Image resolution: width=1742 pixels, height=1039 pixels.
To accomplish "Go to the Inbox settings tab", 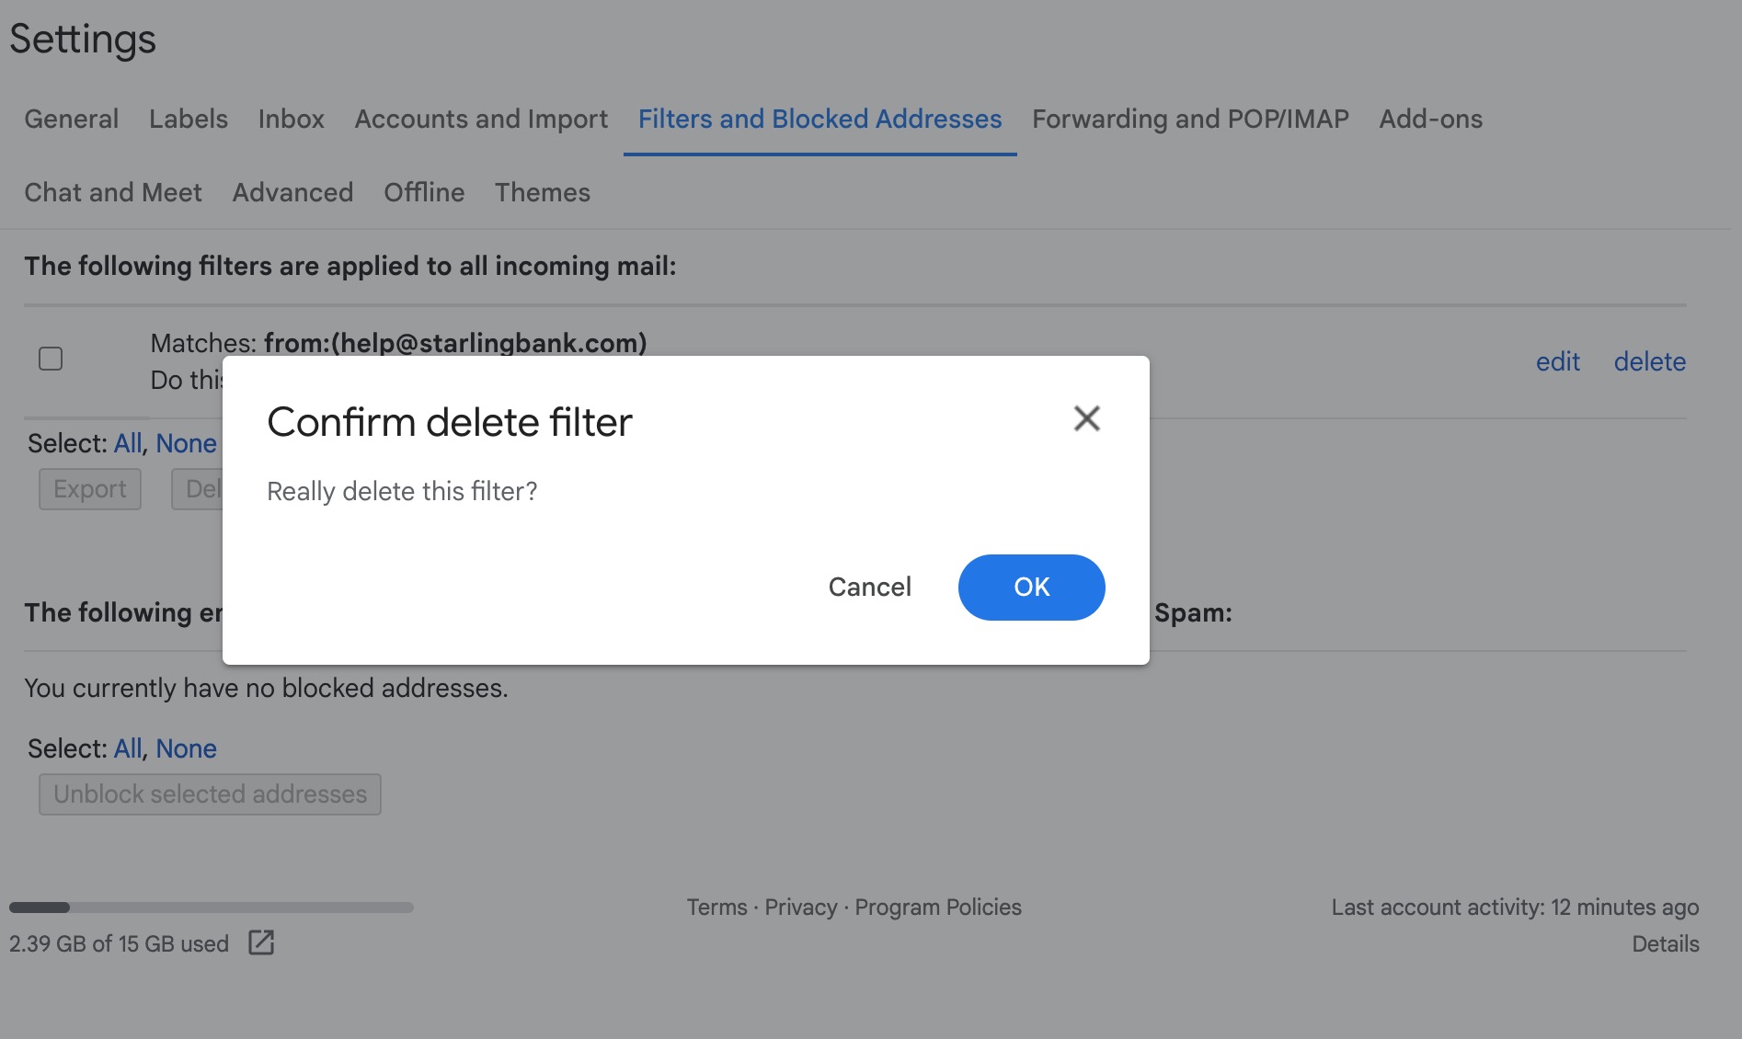I will (x=291, y=119).
